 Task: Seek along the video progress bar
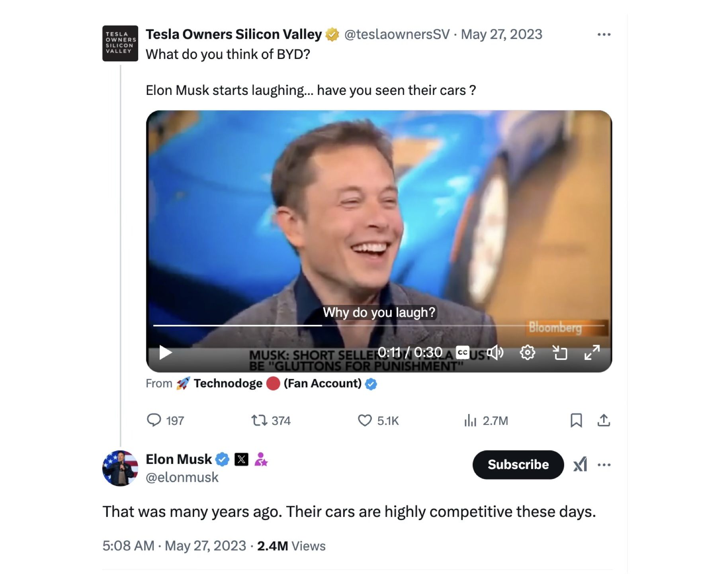point(378,326)
